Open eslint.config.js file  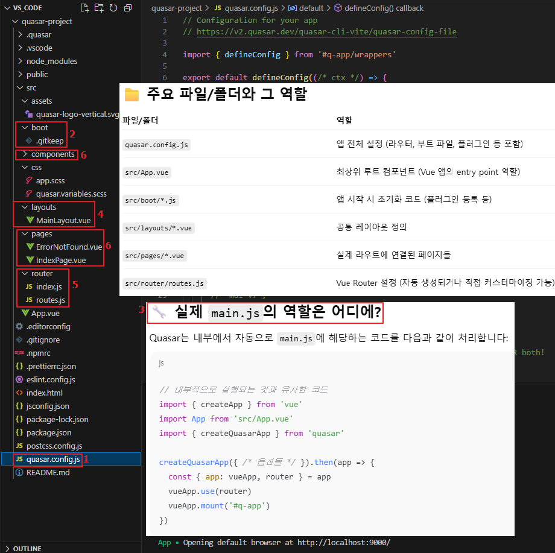pyautogui.click(x=51, y=380)
